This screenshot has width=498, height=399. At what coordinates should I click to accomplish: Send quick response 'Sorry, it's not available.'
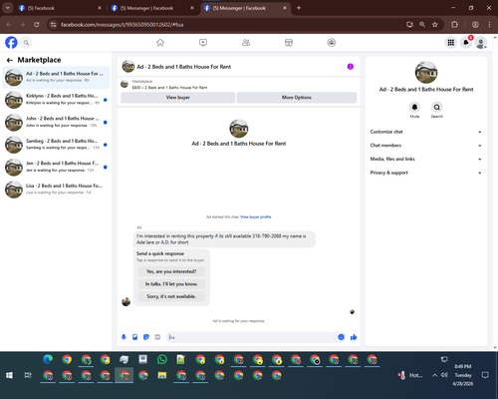pyautogui.click(x=171, y=296)
